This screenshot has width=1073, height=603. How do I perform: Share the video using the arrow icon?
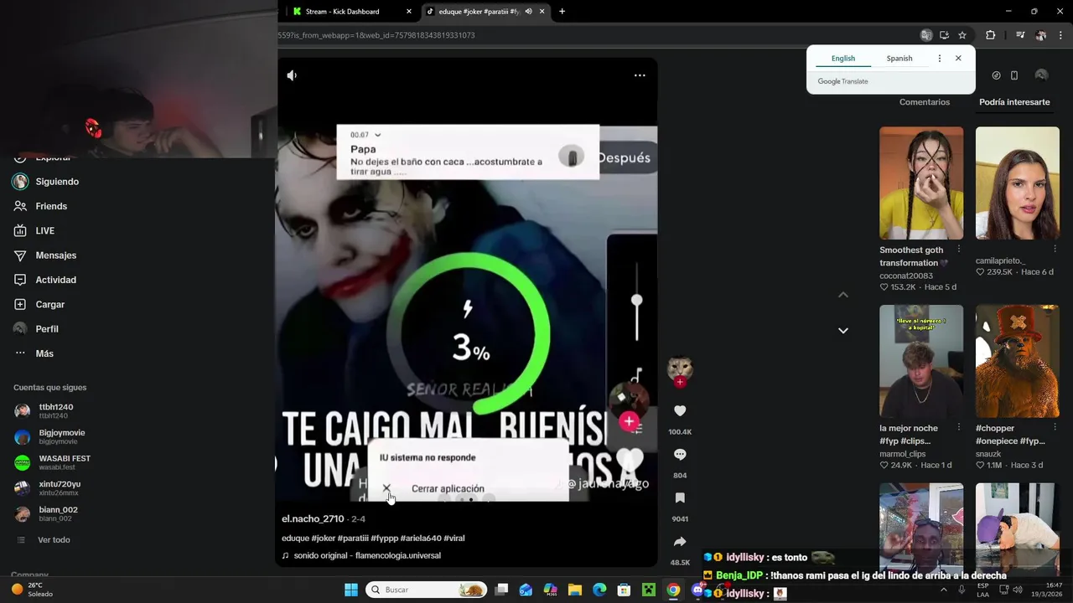680,542
